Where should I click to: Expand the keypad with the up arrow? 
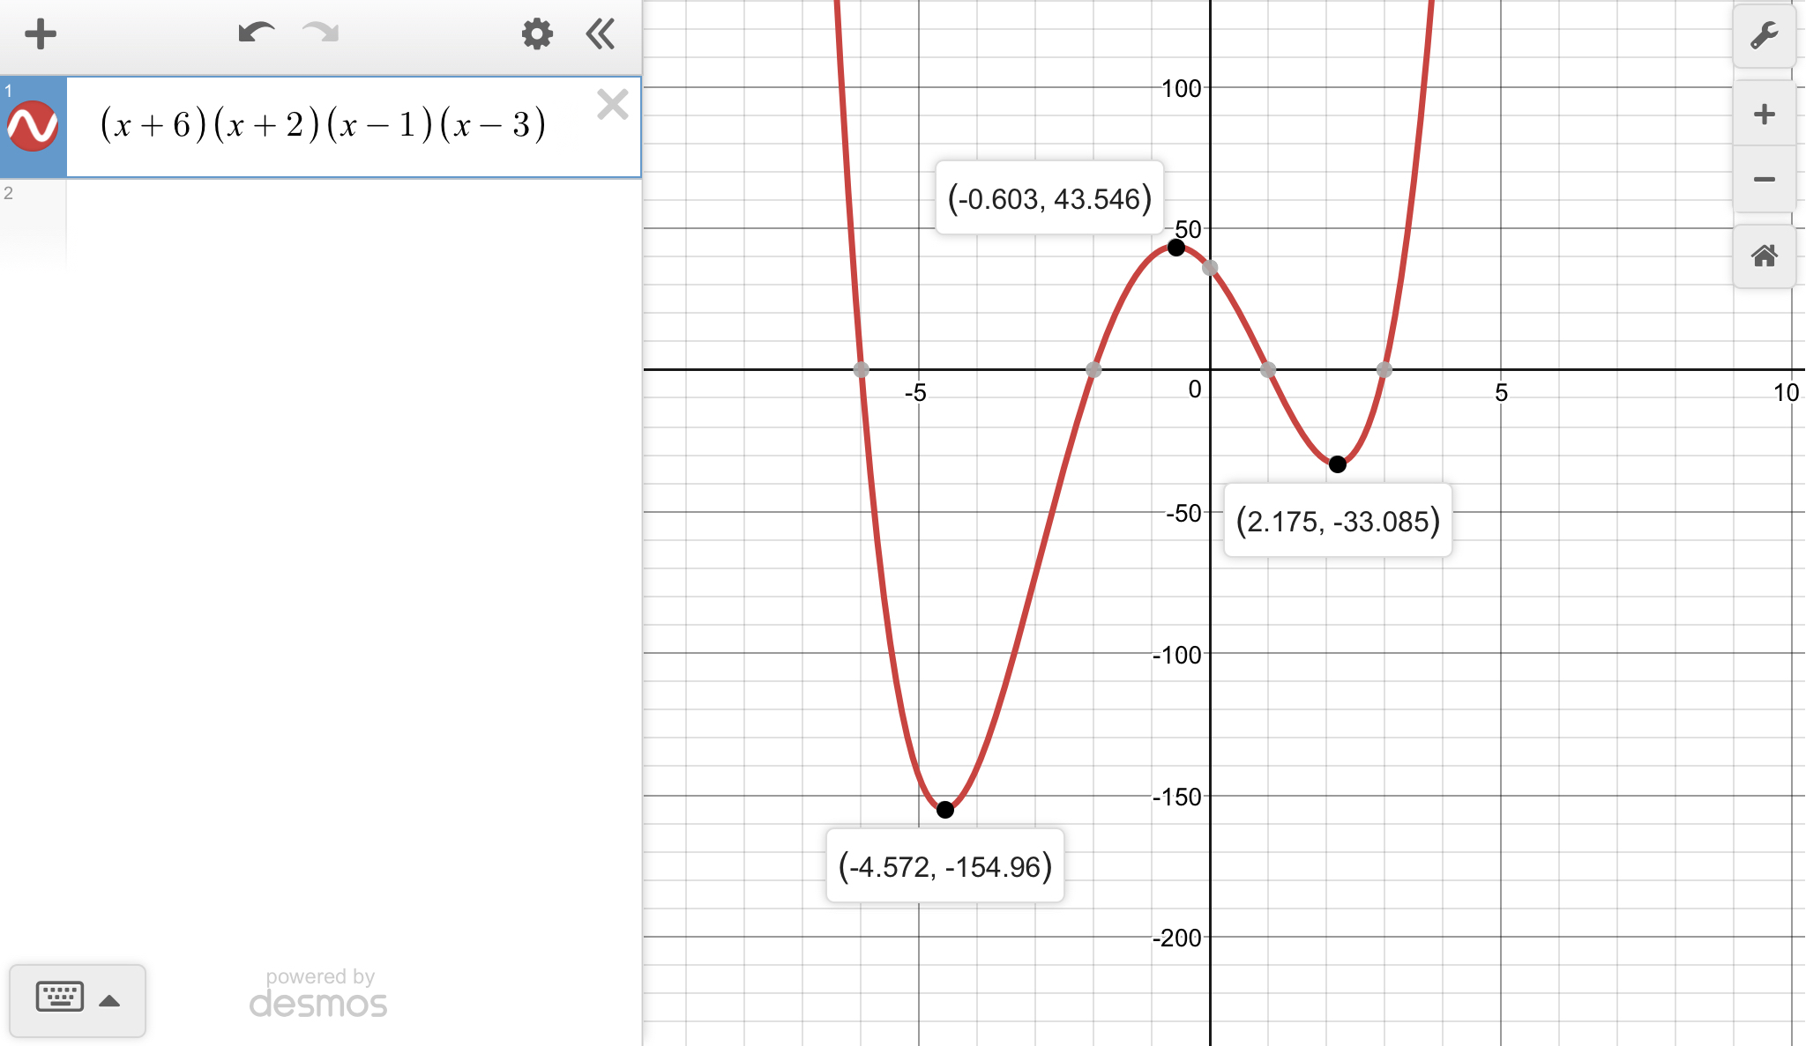pos(109,1000)
